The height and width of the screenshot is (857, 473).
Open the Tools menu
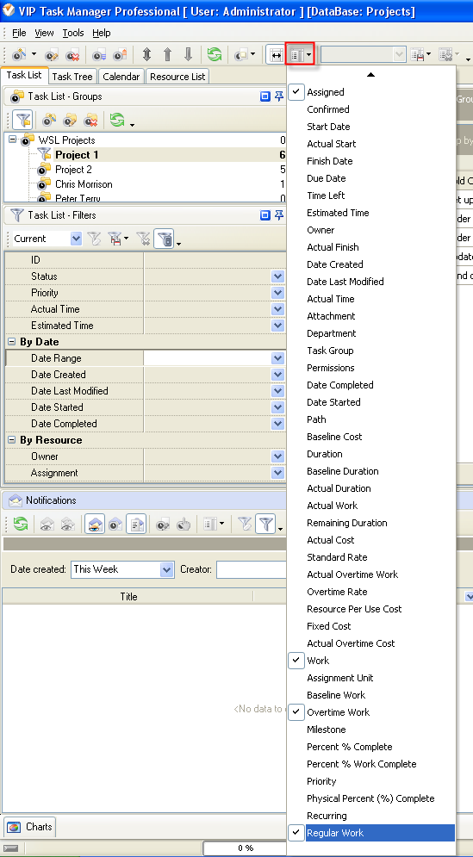73,33
